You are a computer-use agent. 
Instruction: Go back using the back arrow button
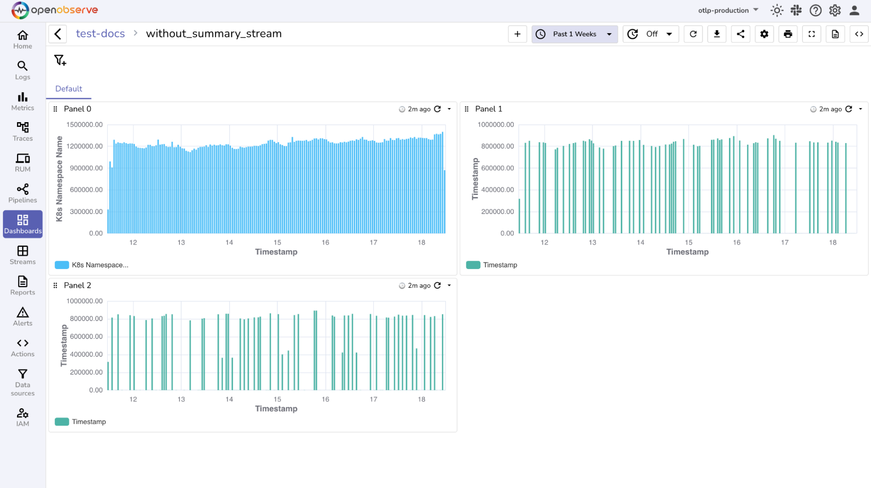(58, 34)
